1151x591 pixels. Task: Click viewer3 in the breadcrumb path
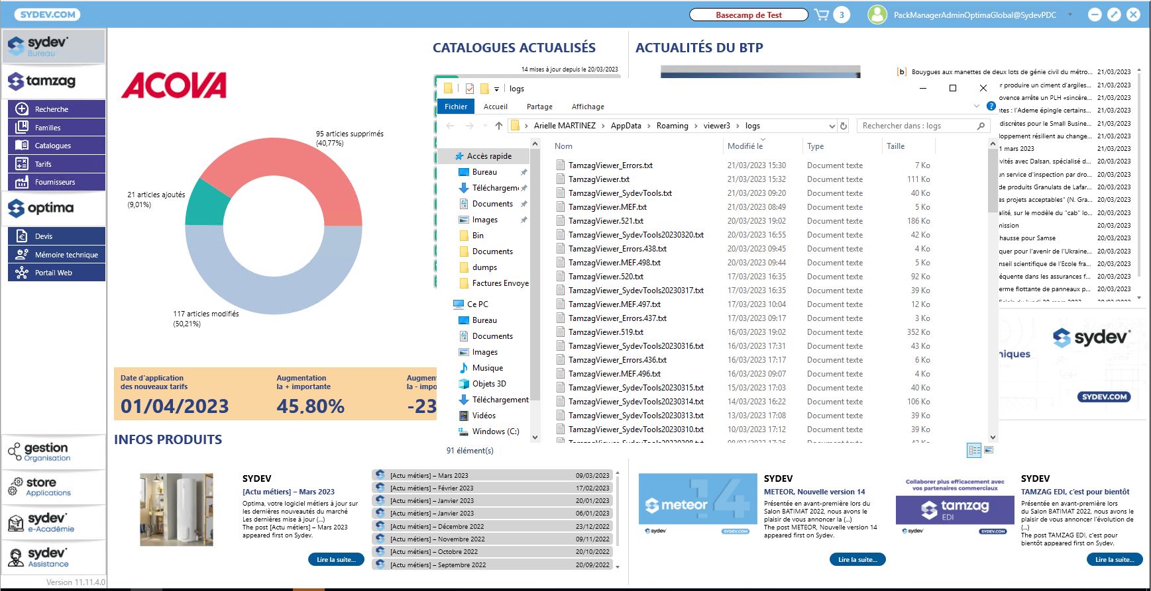[716, 126]
